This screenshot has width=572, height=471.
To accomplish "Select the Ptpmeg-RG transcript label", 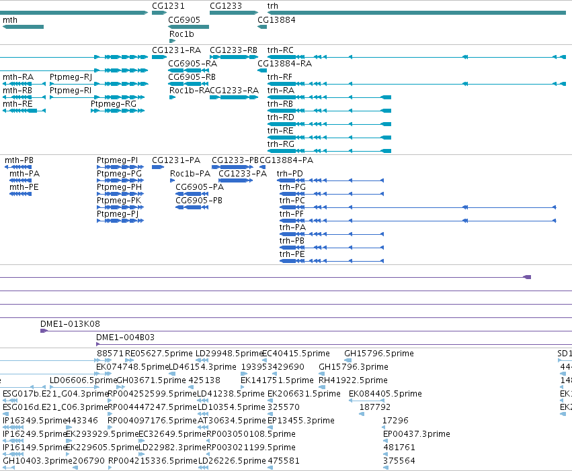I will click(114, 104).
